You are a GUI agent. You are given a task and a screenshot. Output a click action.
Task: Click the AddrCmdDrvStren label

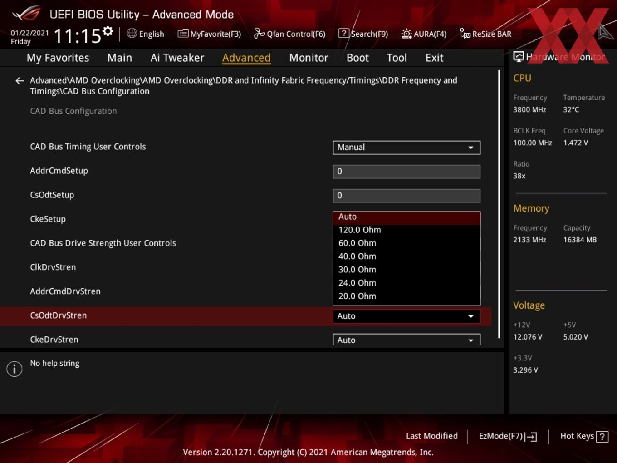65,291
